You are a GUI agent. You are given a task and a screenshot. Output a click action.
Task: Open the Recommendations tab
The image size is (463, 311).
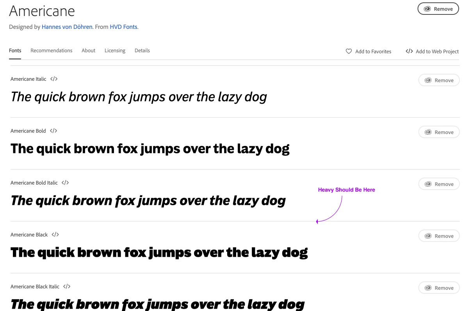coord(52,50)
